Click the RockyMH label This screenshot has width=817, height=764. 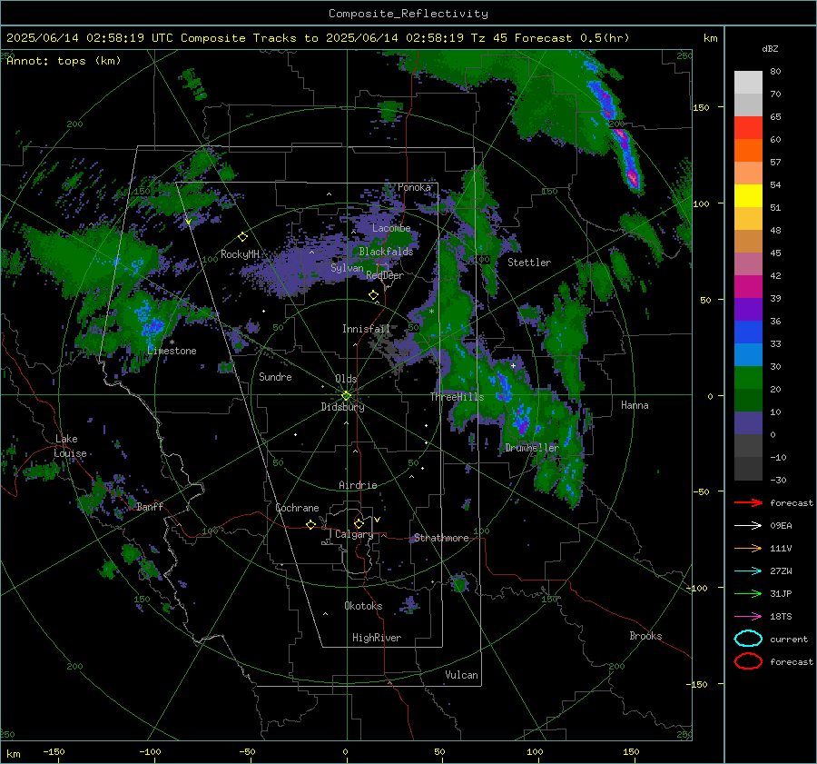pos(240,254)
